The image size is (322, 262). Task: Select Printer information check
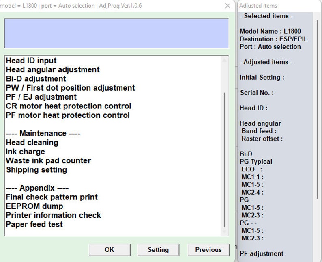tap(53, 215)
